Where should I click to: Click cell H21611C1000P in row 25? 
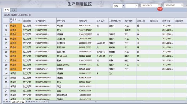87,95
